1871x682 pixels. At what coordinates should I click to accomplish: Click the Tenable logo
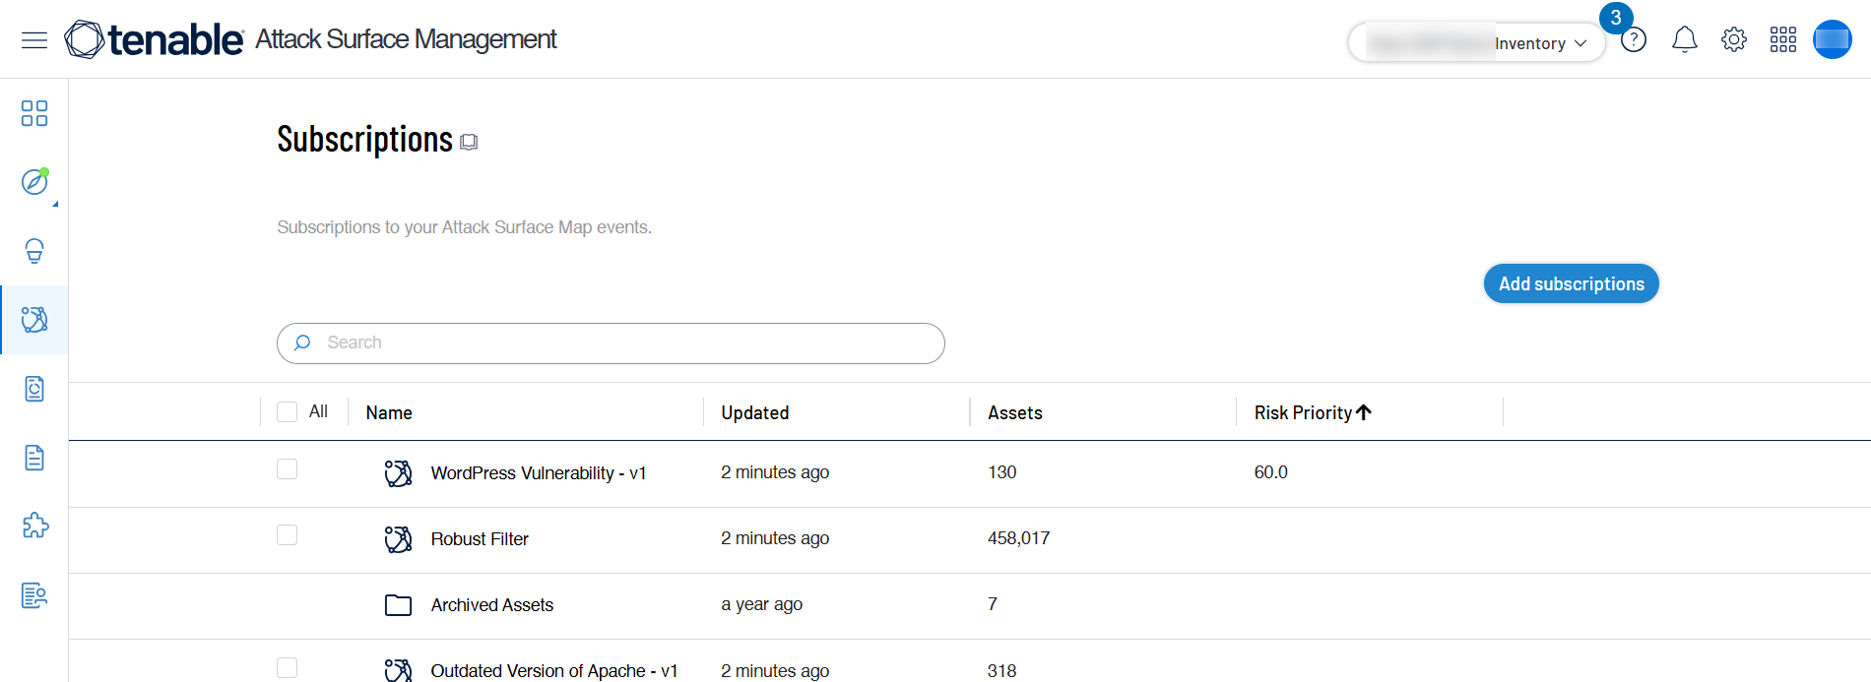(155, 39)
